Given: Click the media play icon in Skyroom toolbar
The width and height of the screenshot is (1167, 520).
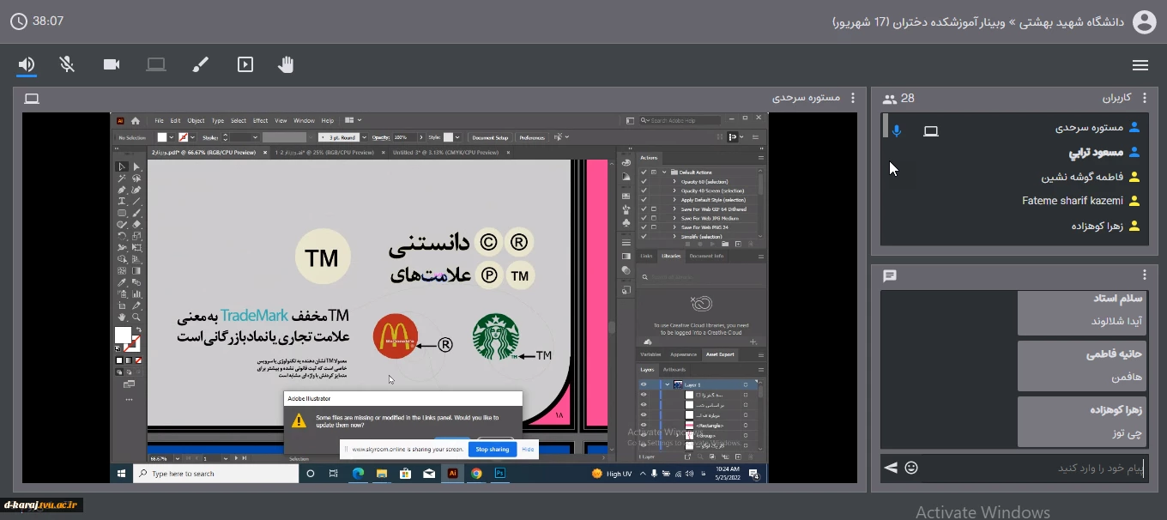Looking at the screenshot, I should click(245, 64).
